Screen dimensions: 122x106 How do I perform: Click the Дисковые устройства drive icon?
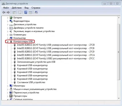tap(11, 25)
